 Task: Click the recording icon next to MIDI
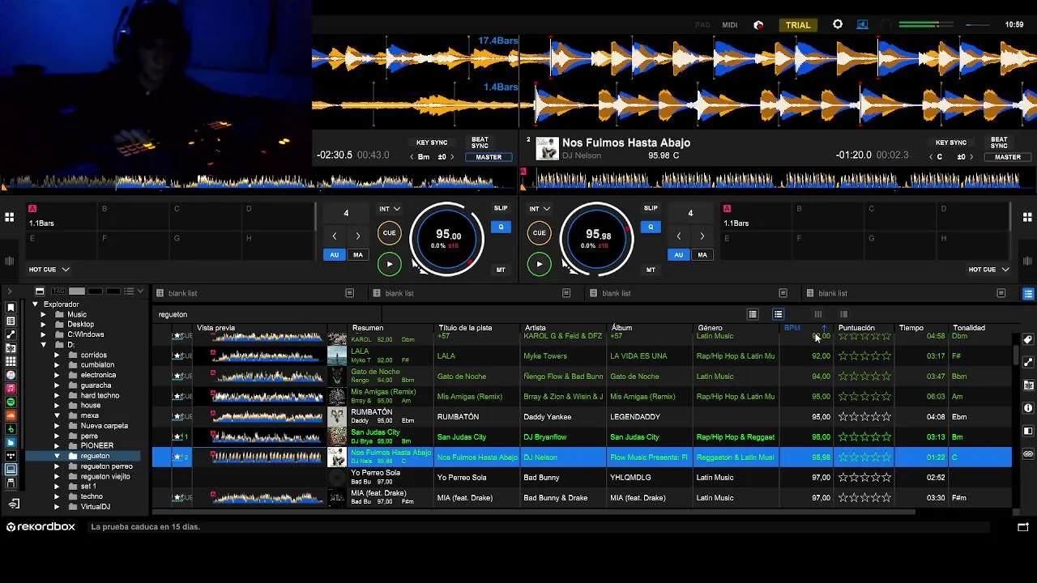(758, 25)
